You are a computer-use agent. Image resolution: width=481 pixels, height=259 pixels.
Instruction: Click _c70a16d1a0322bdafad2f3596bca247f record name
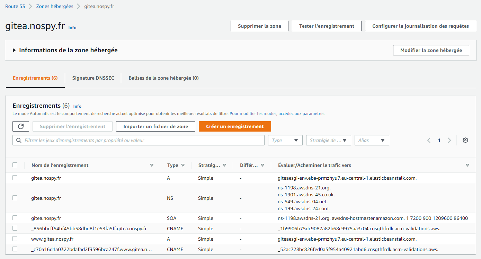(91, 249)
